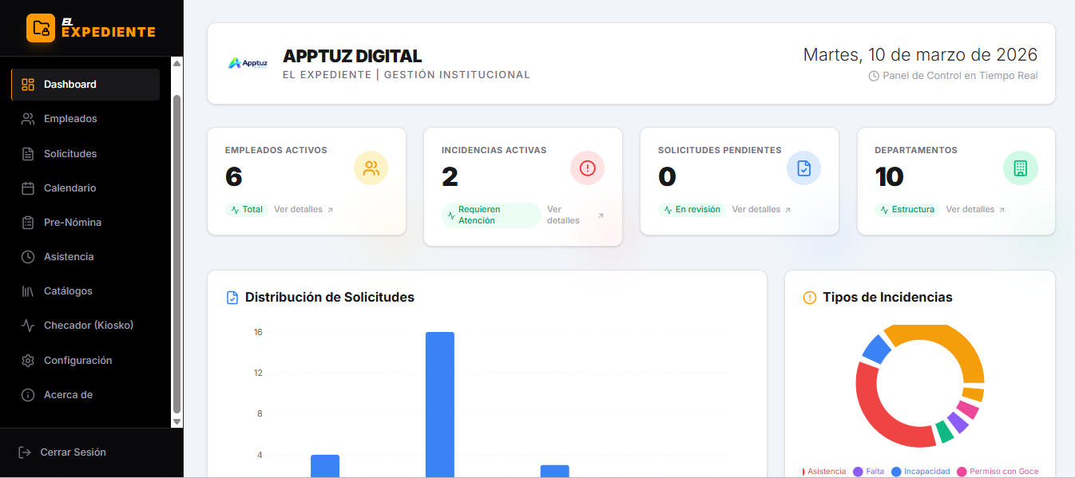Navigate to Pre-Nómina
Image resolution: width=1075 pixels, height=478 pixels.
click(85, 223)
